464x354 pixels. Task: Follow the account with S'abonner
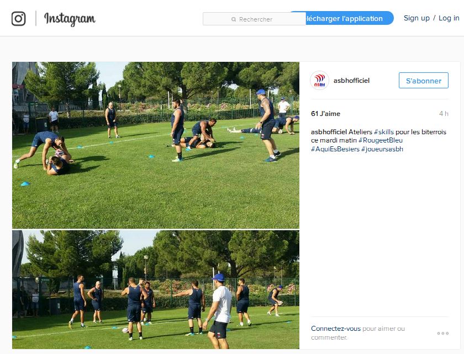click(424, 81)
